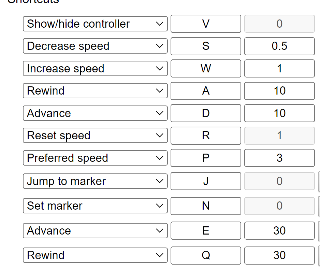Focus the P shortcut key field
This screenshot has height=268, width=320.
206,158
